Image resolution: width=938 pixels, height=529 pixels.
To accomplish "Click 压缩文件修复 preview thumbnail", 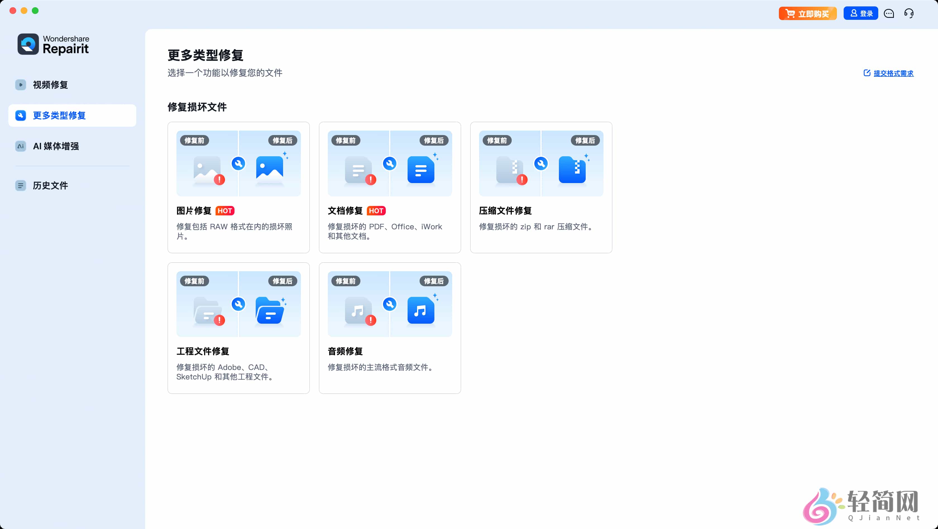I will click(x=541, y=164).
